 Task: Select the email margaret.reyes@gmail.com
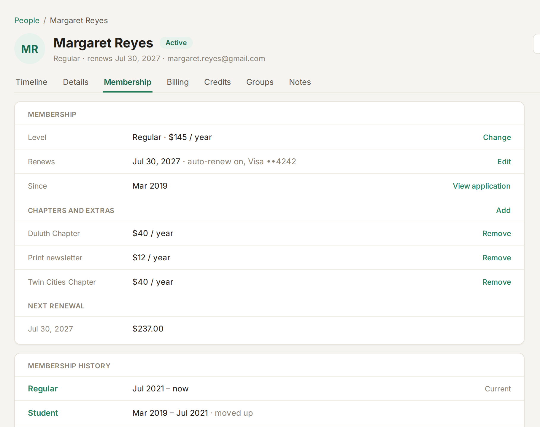[x=216, y=58]
